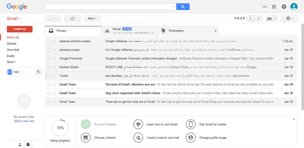Open the settings gear dropdown

point(289,18)
